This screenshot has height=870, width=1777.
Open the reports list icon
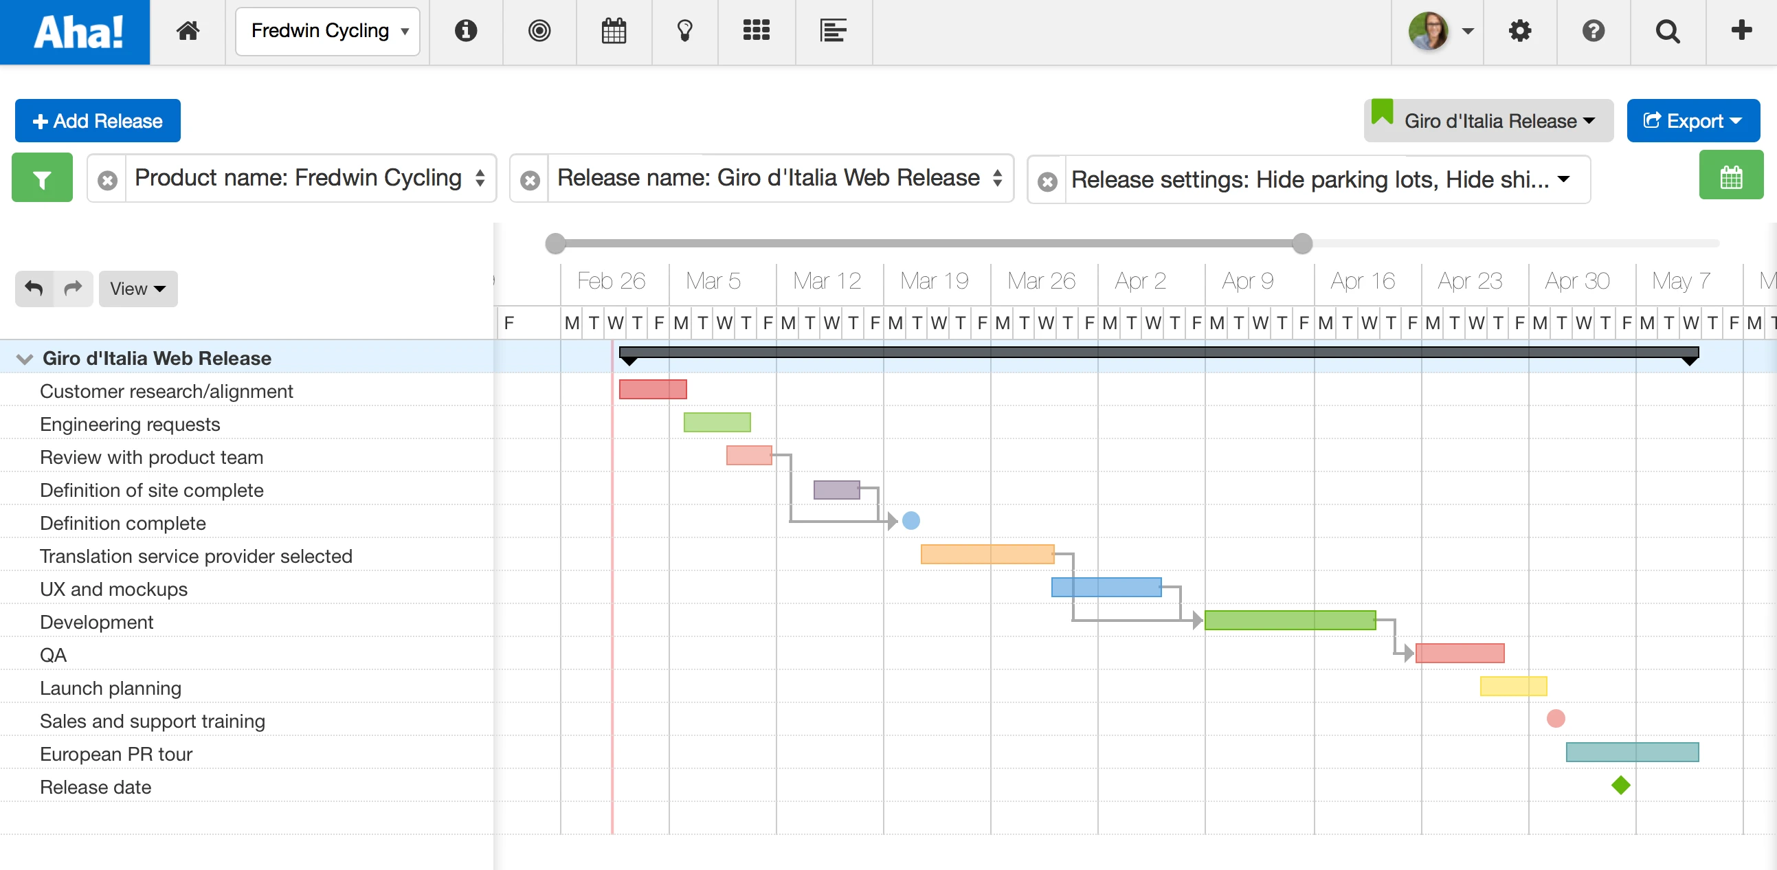coord(833,31)
